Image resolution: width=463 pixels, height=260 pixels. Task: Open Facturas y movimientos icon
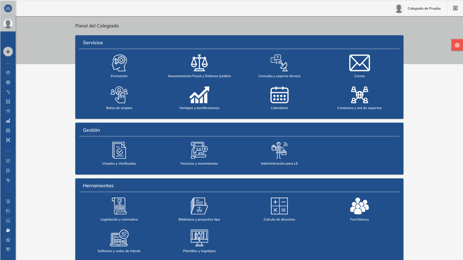199,151
